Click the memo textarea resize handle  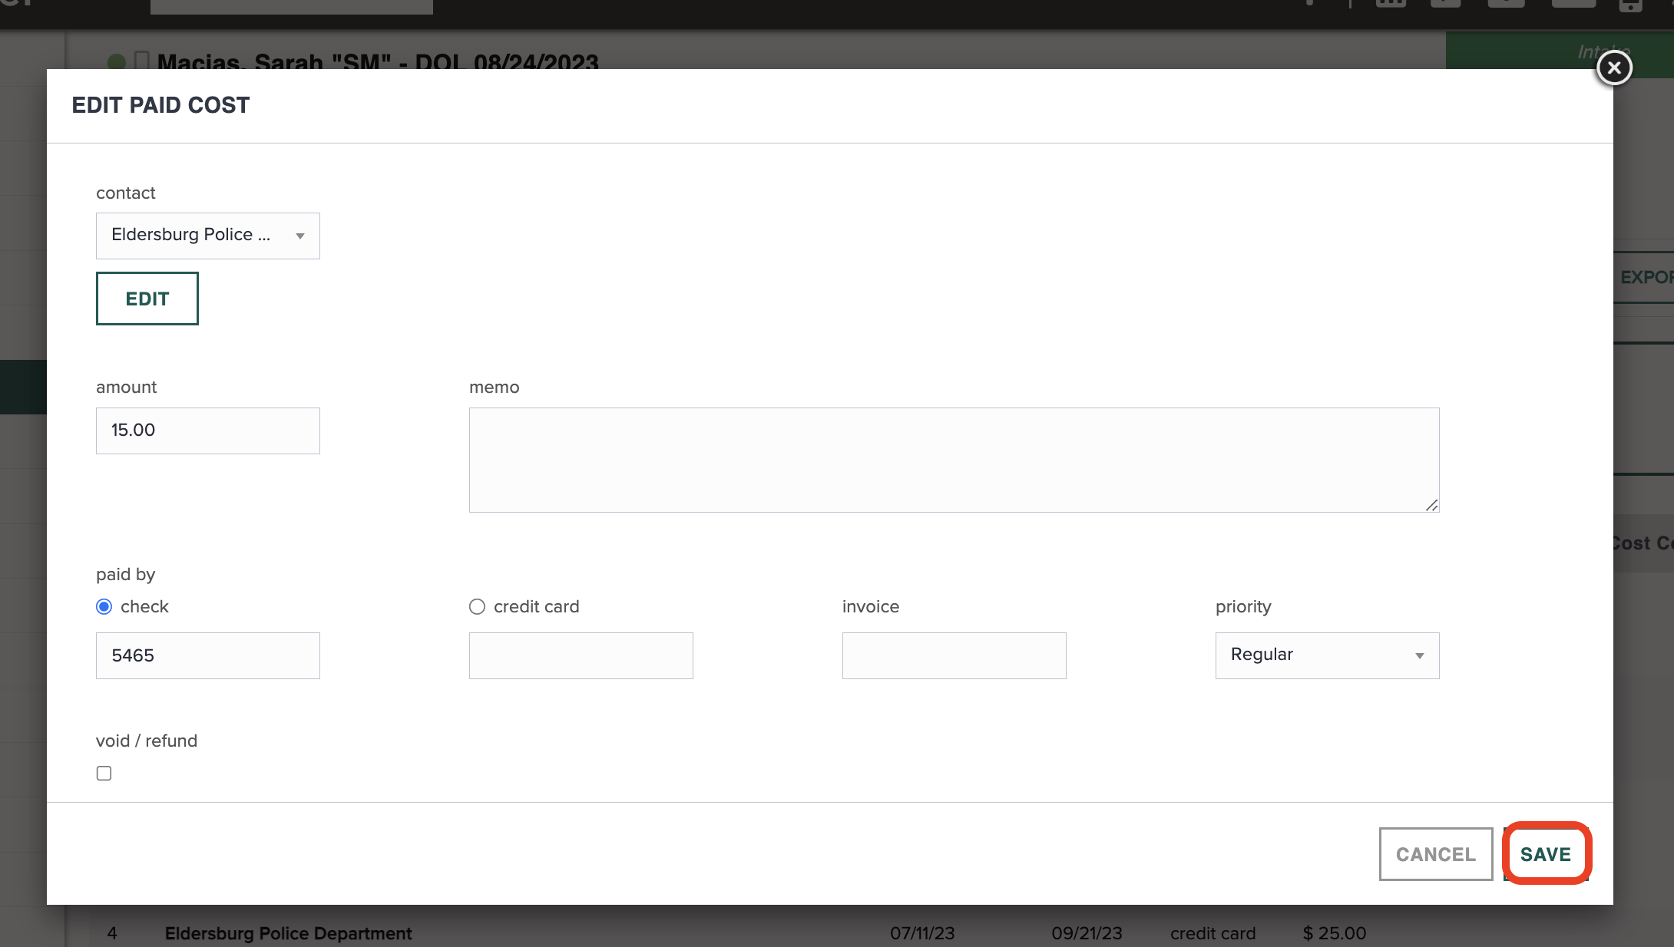pyautogui.click(x=1431, y=505)
